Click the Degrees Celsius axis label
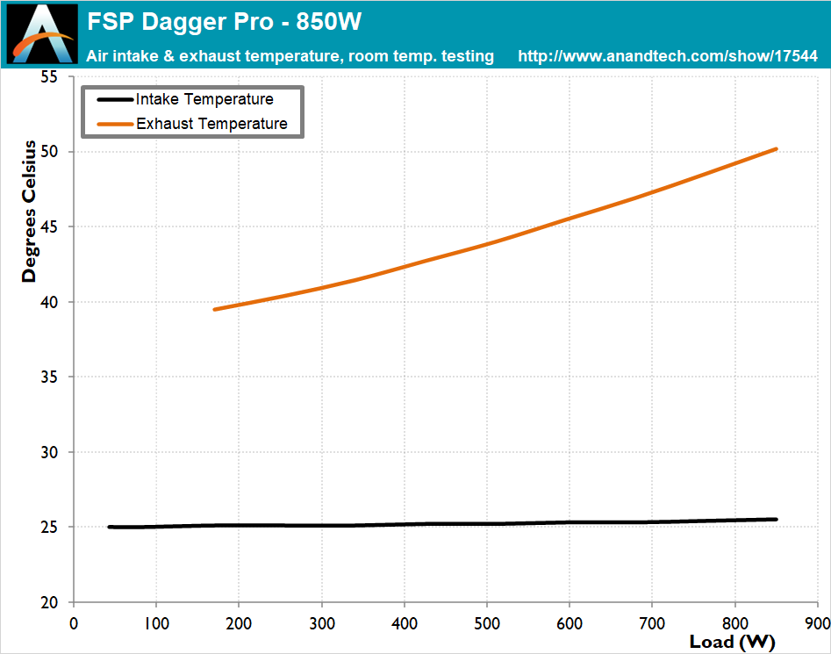The width and height of the screenshot is (831, 654). click(x=30, y=212)
